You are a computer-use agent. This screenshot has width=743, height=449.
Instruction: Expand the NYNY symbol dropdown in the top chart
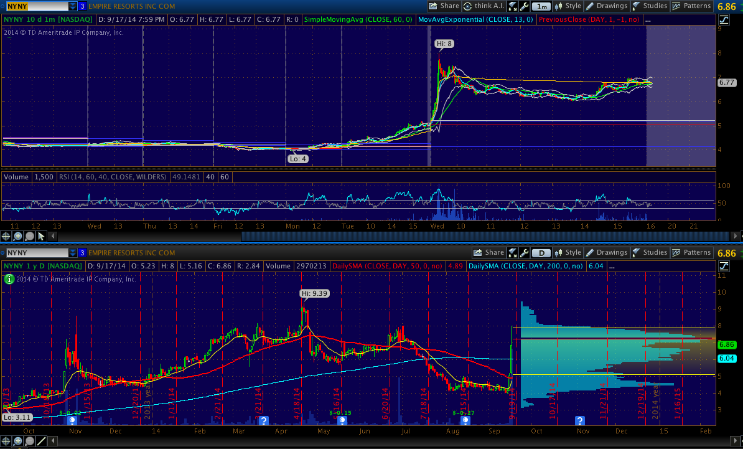pos(73,6)
